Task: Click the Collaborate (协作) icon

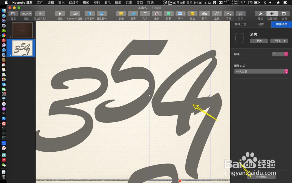Action: [204, 13]
